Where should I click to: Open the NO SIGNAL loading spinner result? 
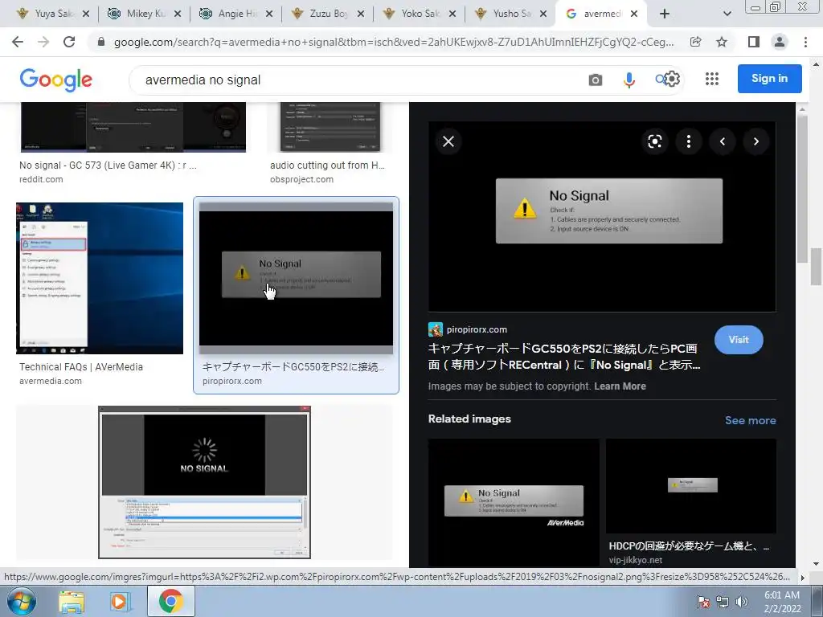pos(204,482)
